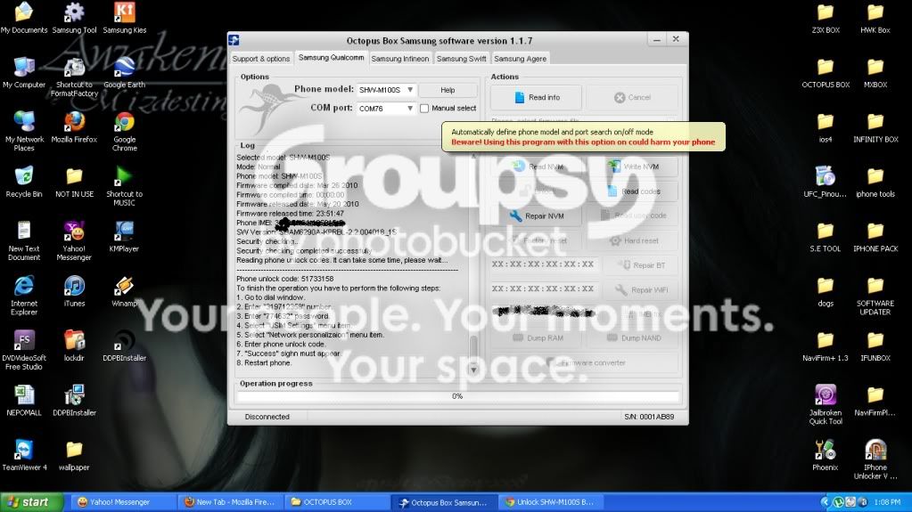The height and width of the screenshot is (512, 912).
Task: Launch KMPlayer desktop icon
Action: tap(125, 236)
